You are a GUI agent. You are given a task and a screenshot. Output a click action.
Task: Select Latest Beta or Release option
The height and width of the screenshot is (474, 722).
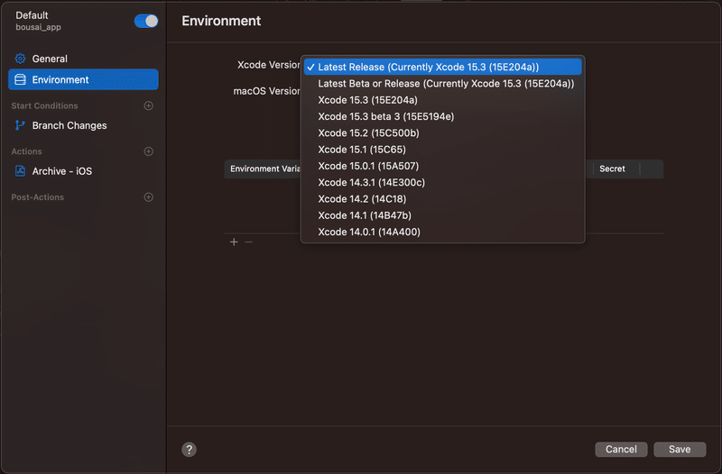click(446, 84)
